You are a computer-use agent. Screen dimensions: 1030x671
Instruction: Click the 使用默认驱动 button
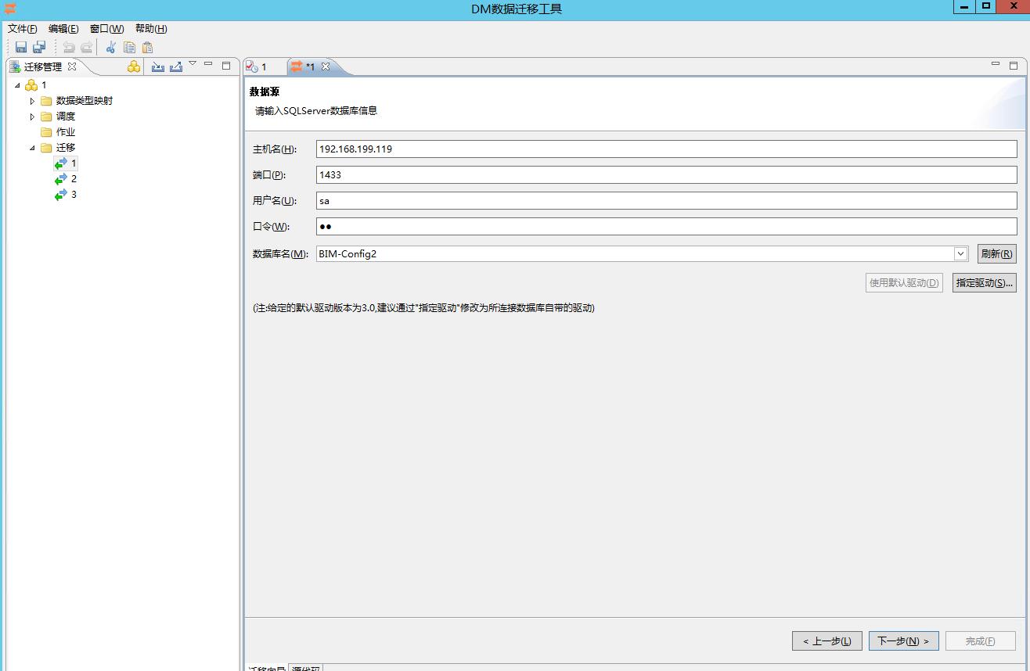click(x=904, y=282)
